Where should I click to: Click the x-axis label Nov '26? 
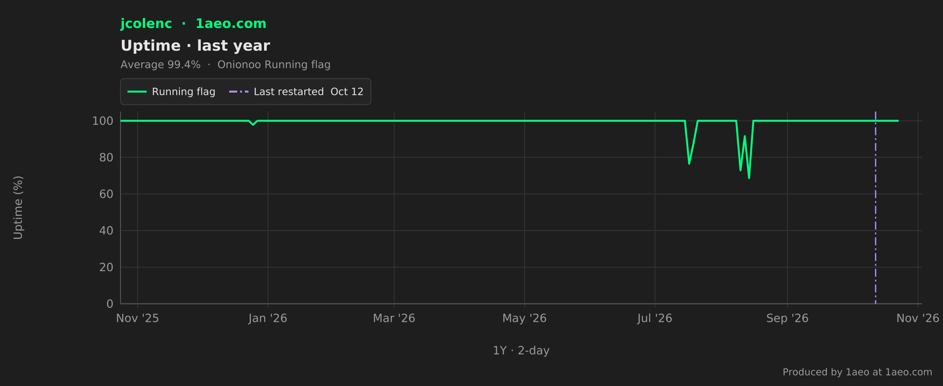(x=918, y=318)
